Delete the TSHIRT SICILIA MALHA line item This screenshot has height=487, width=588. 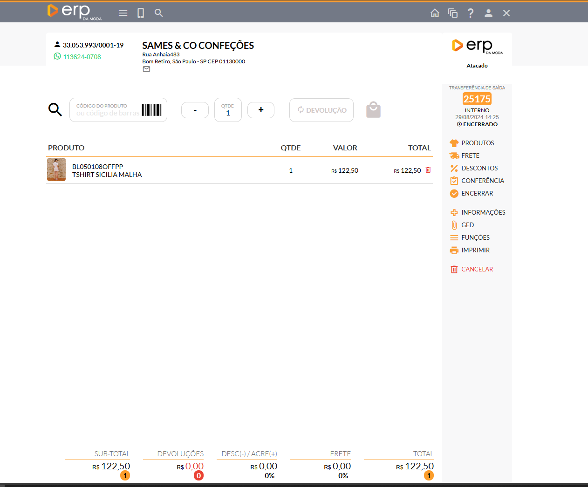coord(428,170)
